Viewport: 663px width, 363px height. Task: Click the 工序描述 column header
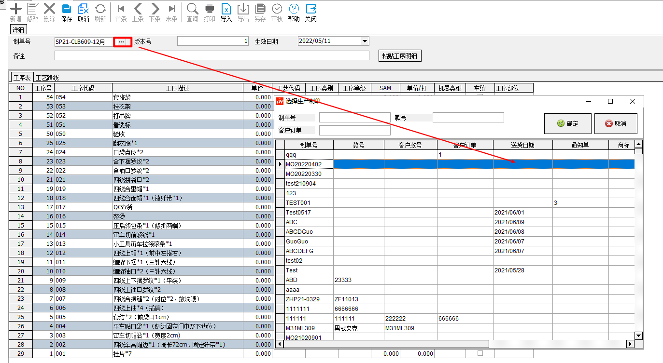point(177,88)
